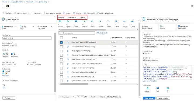Viewport: 194px width, 101px height.
Task: Add a tag with plus icon
Action: 4,88
